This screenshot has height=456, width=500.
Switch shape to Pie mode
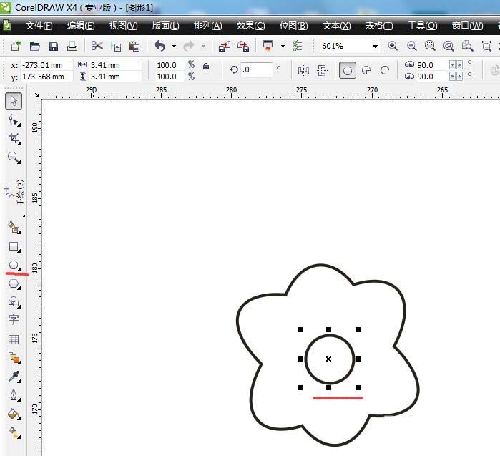pos(366,70)
